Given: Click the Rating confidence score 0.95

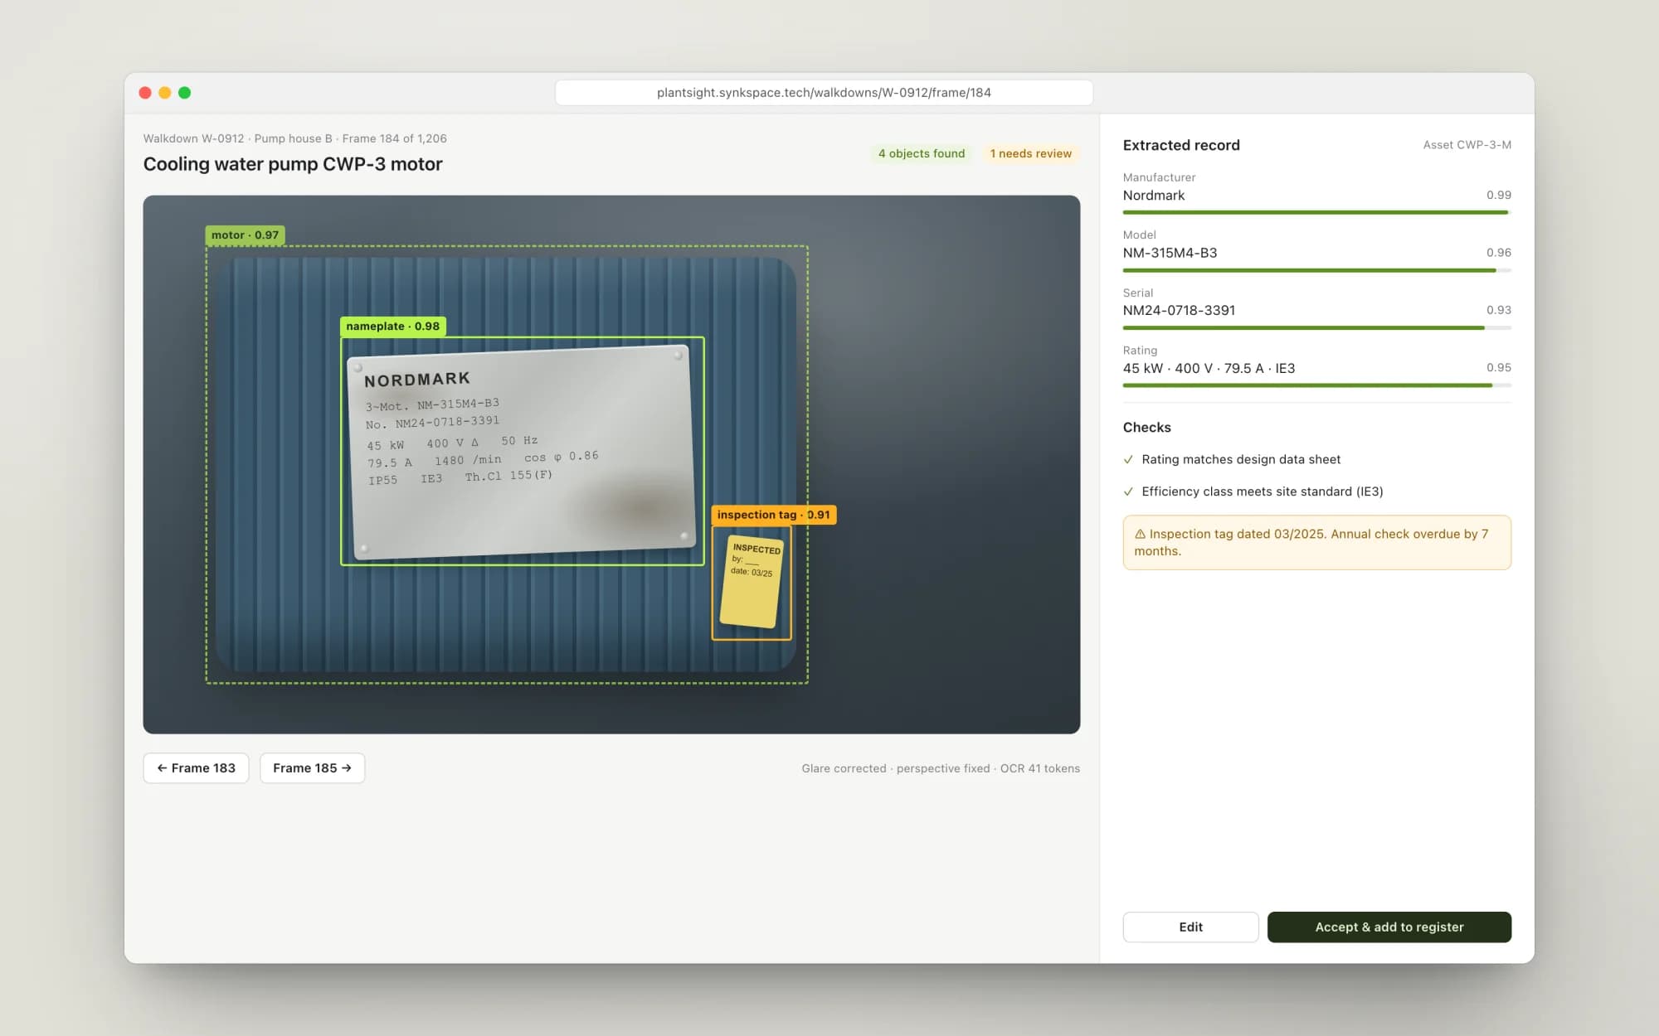Looking at the screenshot, I should click(1498, 367).
